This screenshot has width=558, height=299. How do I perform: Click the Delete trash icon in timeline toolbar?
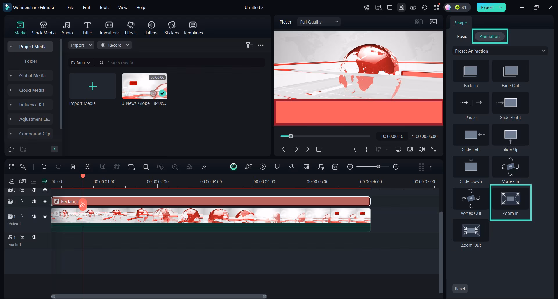coord(73,167)
